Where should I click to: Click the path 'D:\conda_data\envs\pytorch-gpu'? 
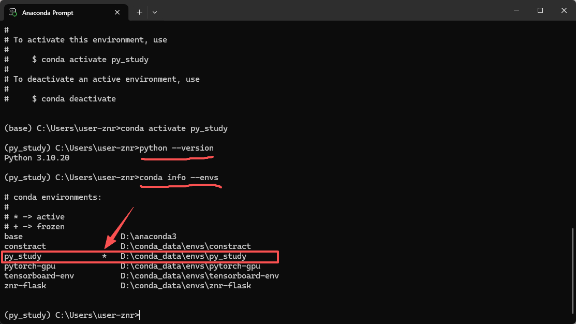(190, 266)
